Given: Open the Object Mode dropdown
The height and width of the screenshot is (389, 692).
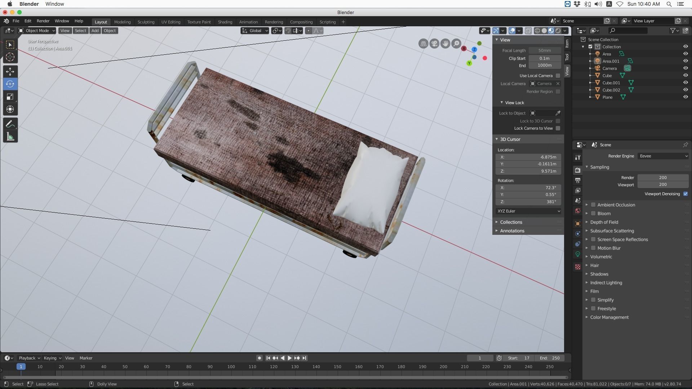Looking at the screenshot, I should pos(37,31).
